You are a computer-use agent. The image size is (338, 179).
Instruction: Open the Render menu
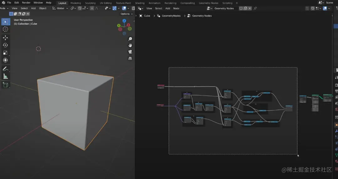point(26,3)
